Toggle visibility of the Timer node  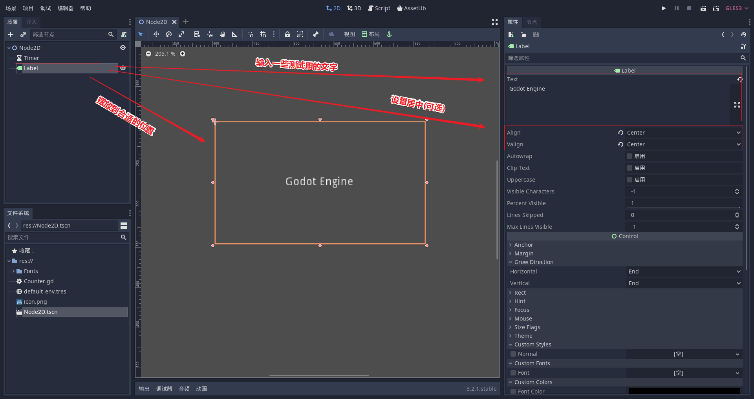pos(123,58)
